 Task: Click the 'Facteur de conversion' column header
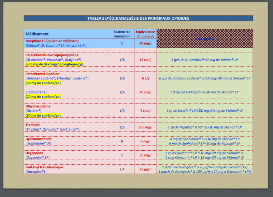(x=122, y=34)
